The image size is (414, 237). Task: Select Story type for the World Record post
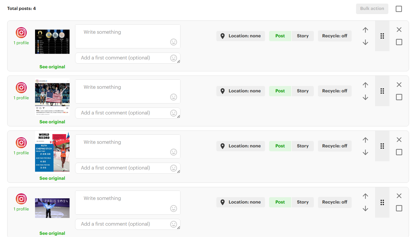(303, 146)
